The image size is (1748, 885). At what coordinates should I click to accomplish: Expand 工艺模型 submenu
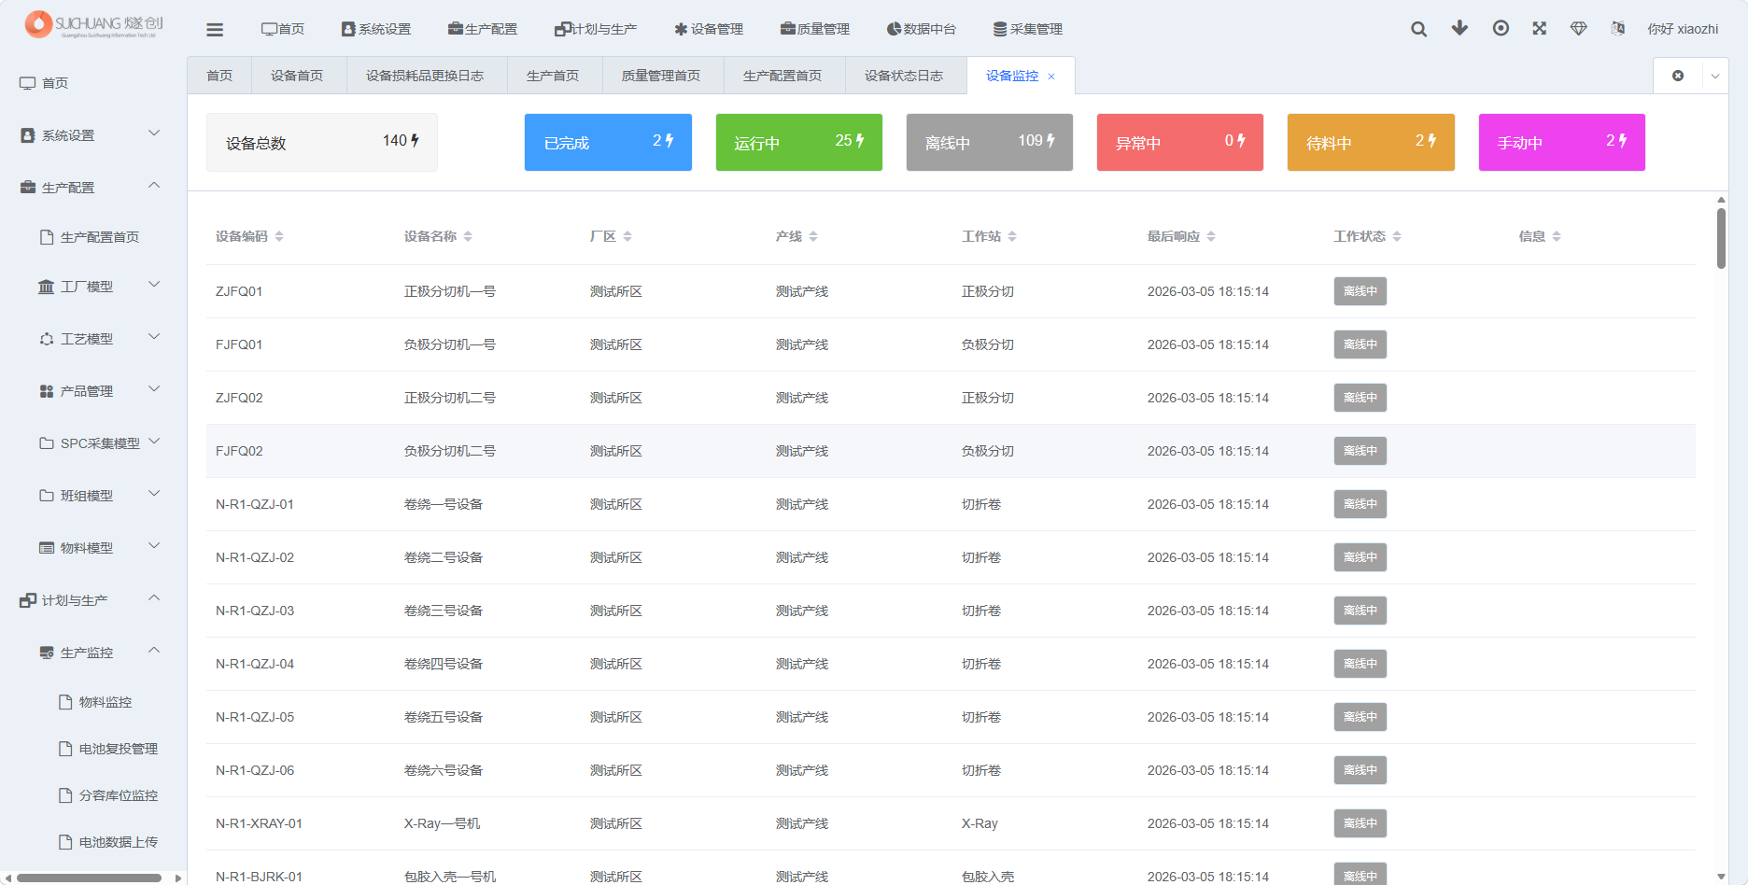154,337
